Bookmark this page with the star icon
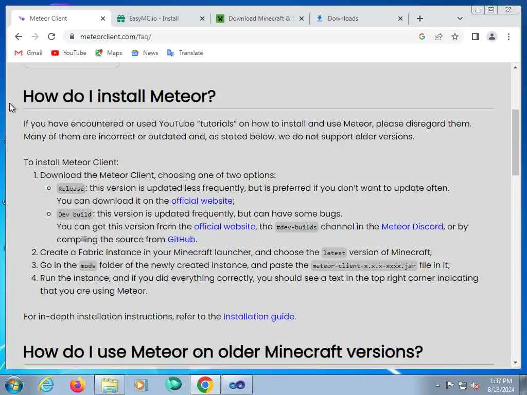Screen dimensions: 527x395 point(455,37)
